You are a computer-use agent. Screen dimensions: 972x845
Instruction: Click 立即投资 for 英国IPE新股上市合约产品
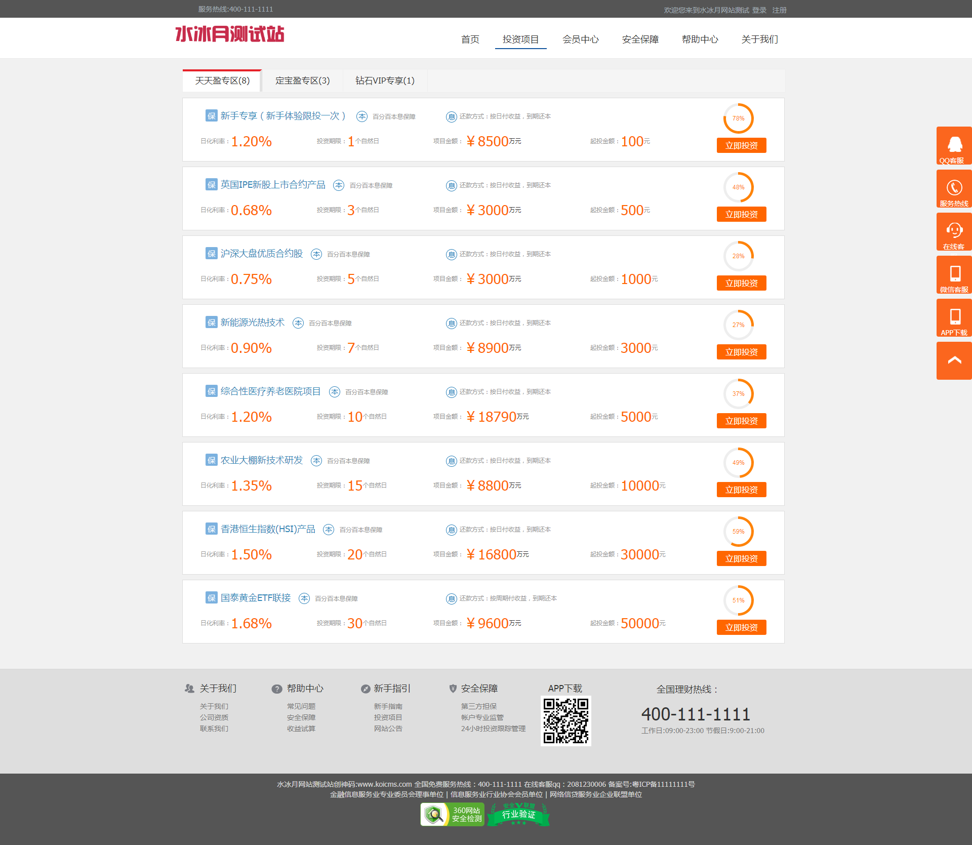point(741,214)
